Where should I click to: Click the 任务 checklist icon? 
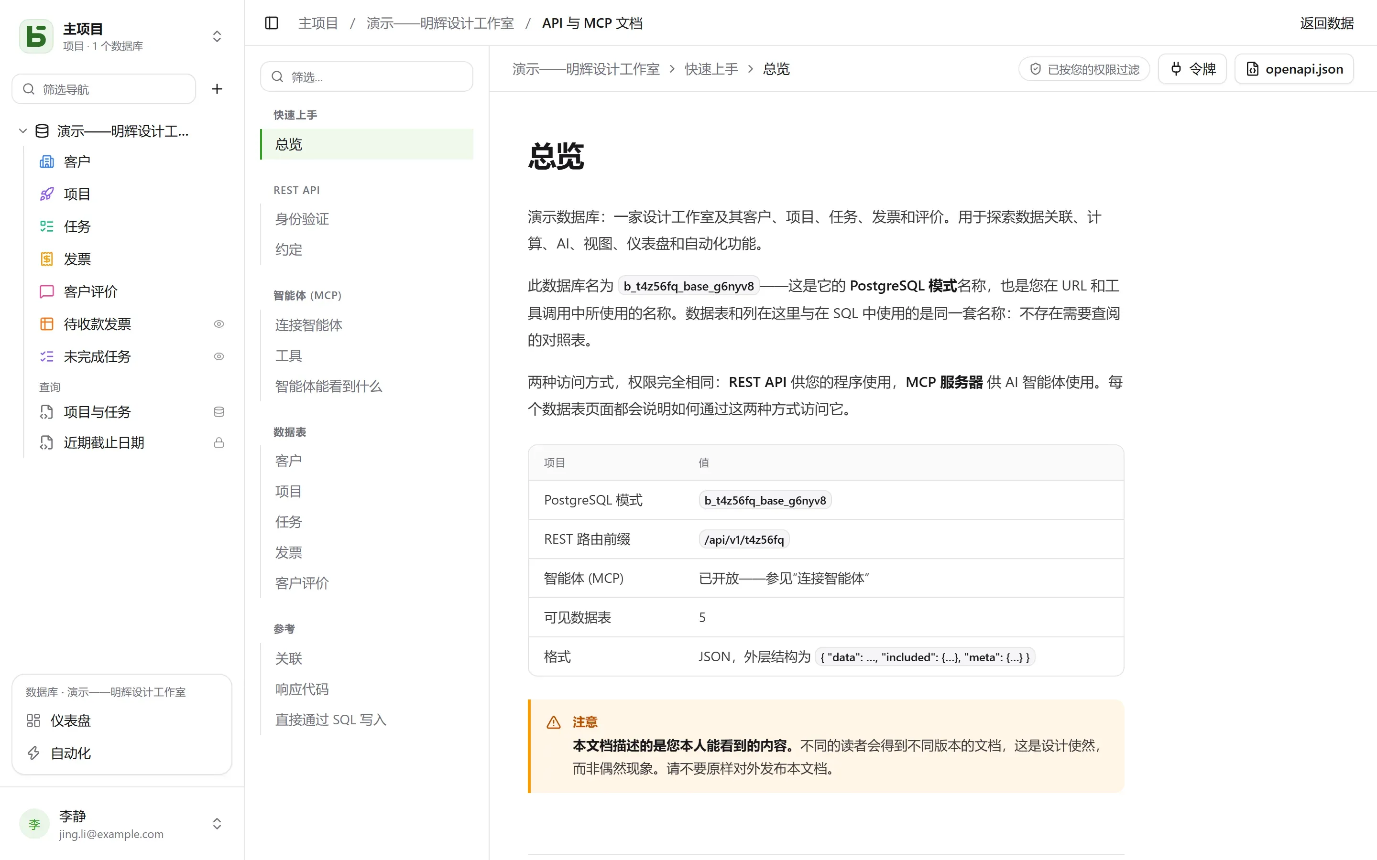tap(47, 226)
